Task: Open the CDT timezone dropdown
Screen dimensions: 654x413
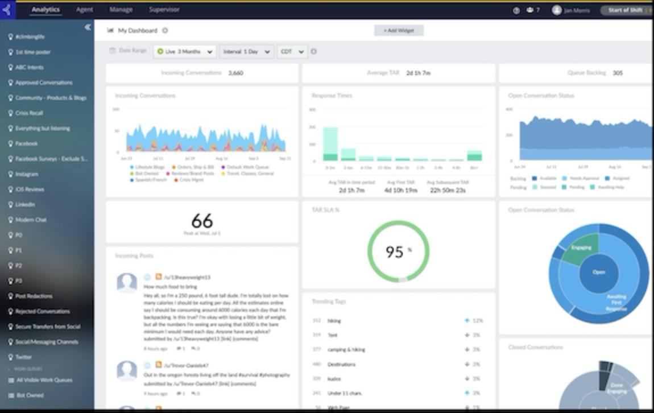Action: point(292,52)
